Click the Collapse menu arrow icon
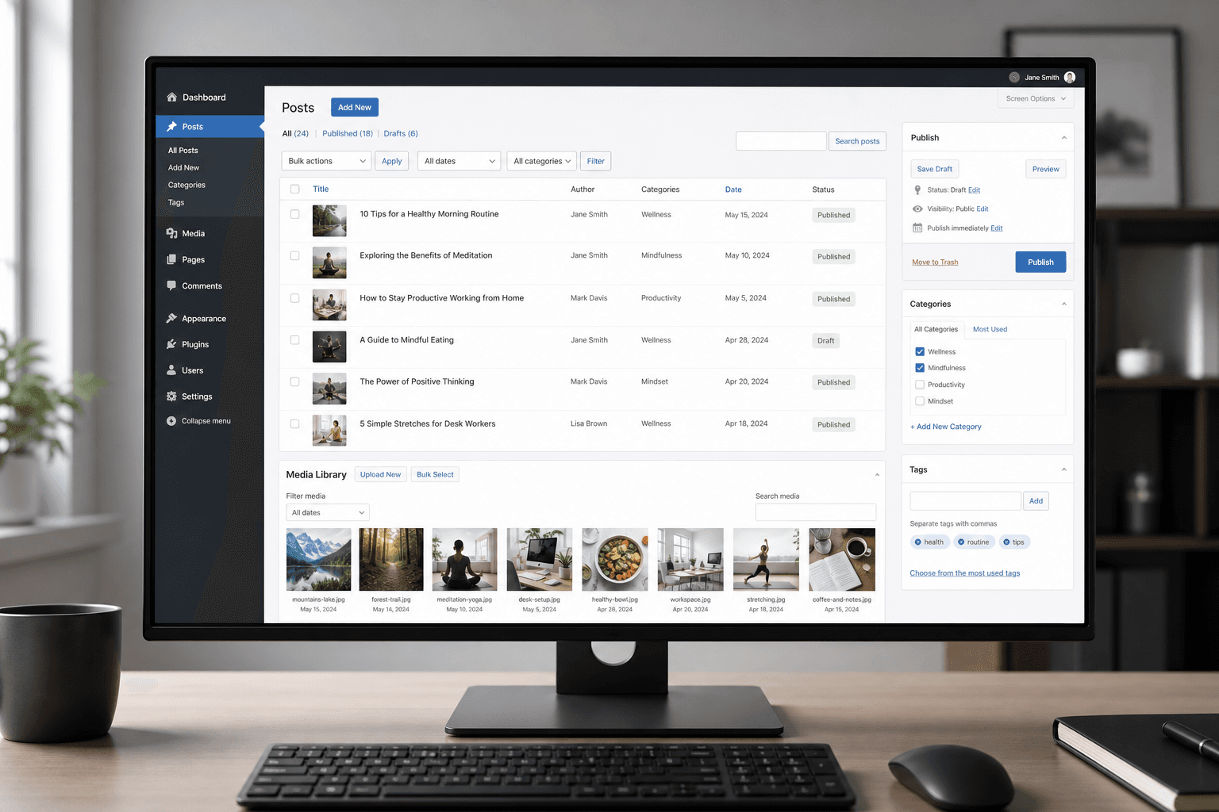Viewport: 1219px width, 812px height. pyautogui.click(x=171, y=421)
